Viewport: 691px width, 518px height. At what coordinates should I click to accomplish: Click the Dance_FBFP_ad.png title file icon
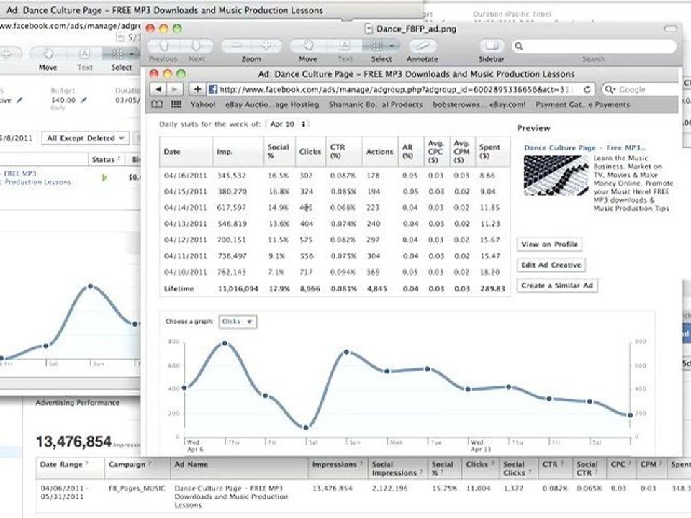click(369, 29)
